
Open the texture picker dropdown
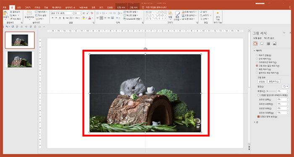(x=285, y=86)
